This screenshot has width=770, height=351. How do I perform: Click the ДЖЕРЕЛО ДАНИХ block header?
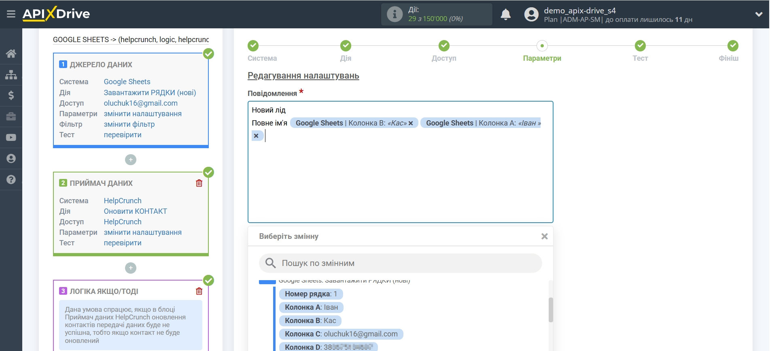click(x=101, y=65)
